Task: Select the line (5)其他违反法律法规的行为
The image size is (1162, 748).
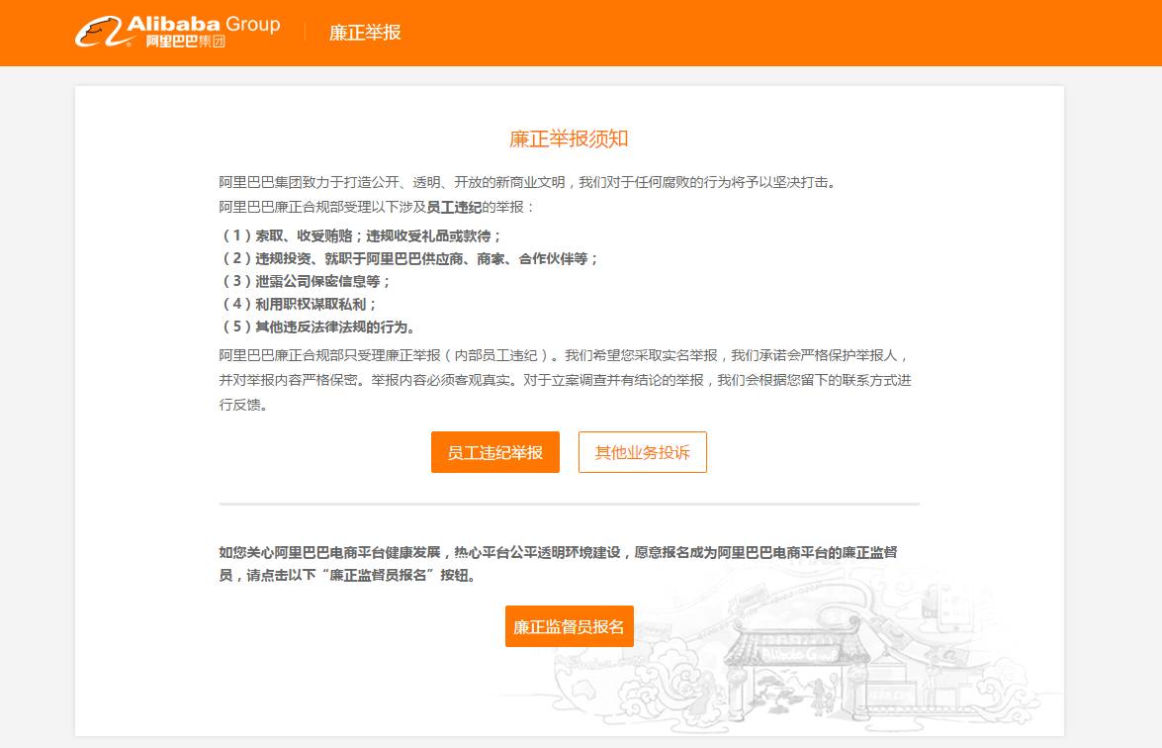Action: pyautogui.click(x=317, y=327)
